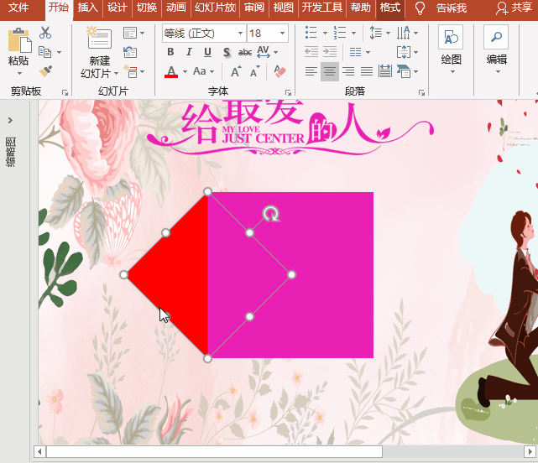The image size is (538, 463).
Task: Click the Paste clipboard icon
Action: pos(19,40)
